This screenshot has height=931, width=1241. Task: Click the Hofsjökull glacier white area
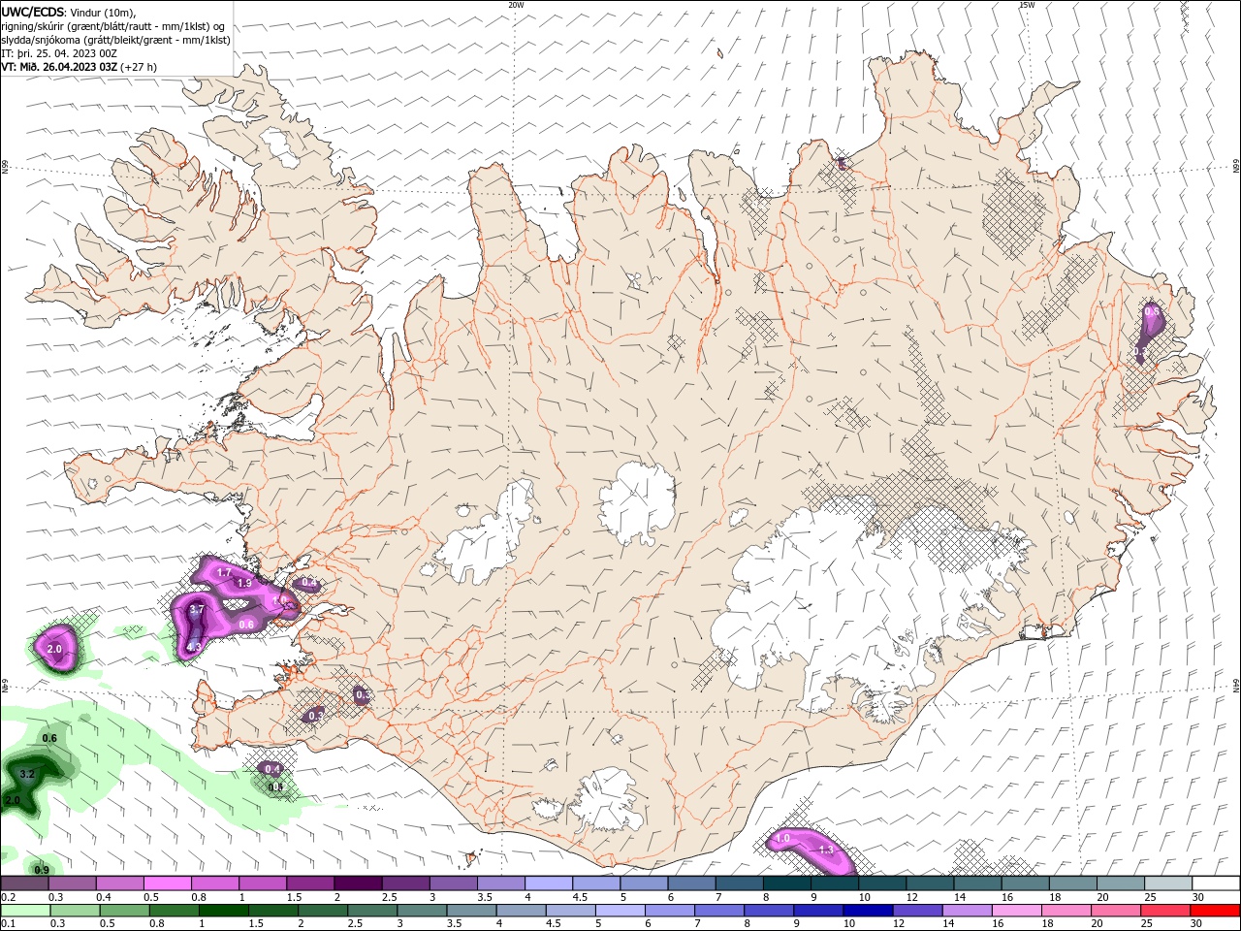click(x=637, y=502)
